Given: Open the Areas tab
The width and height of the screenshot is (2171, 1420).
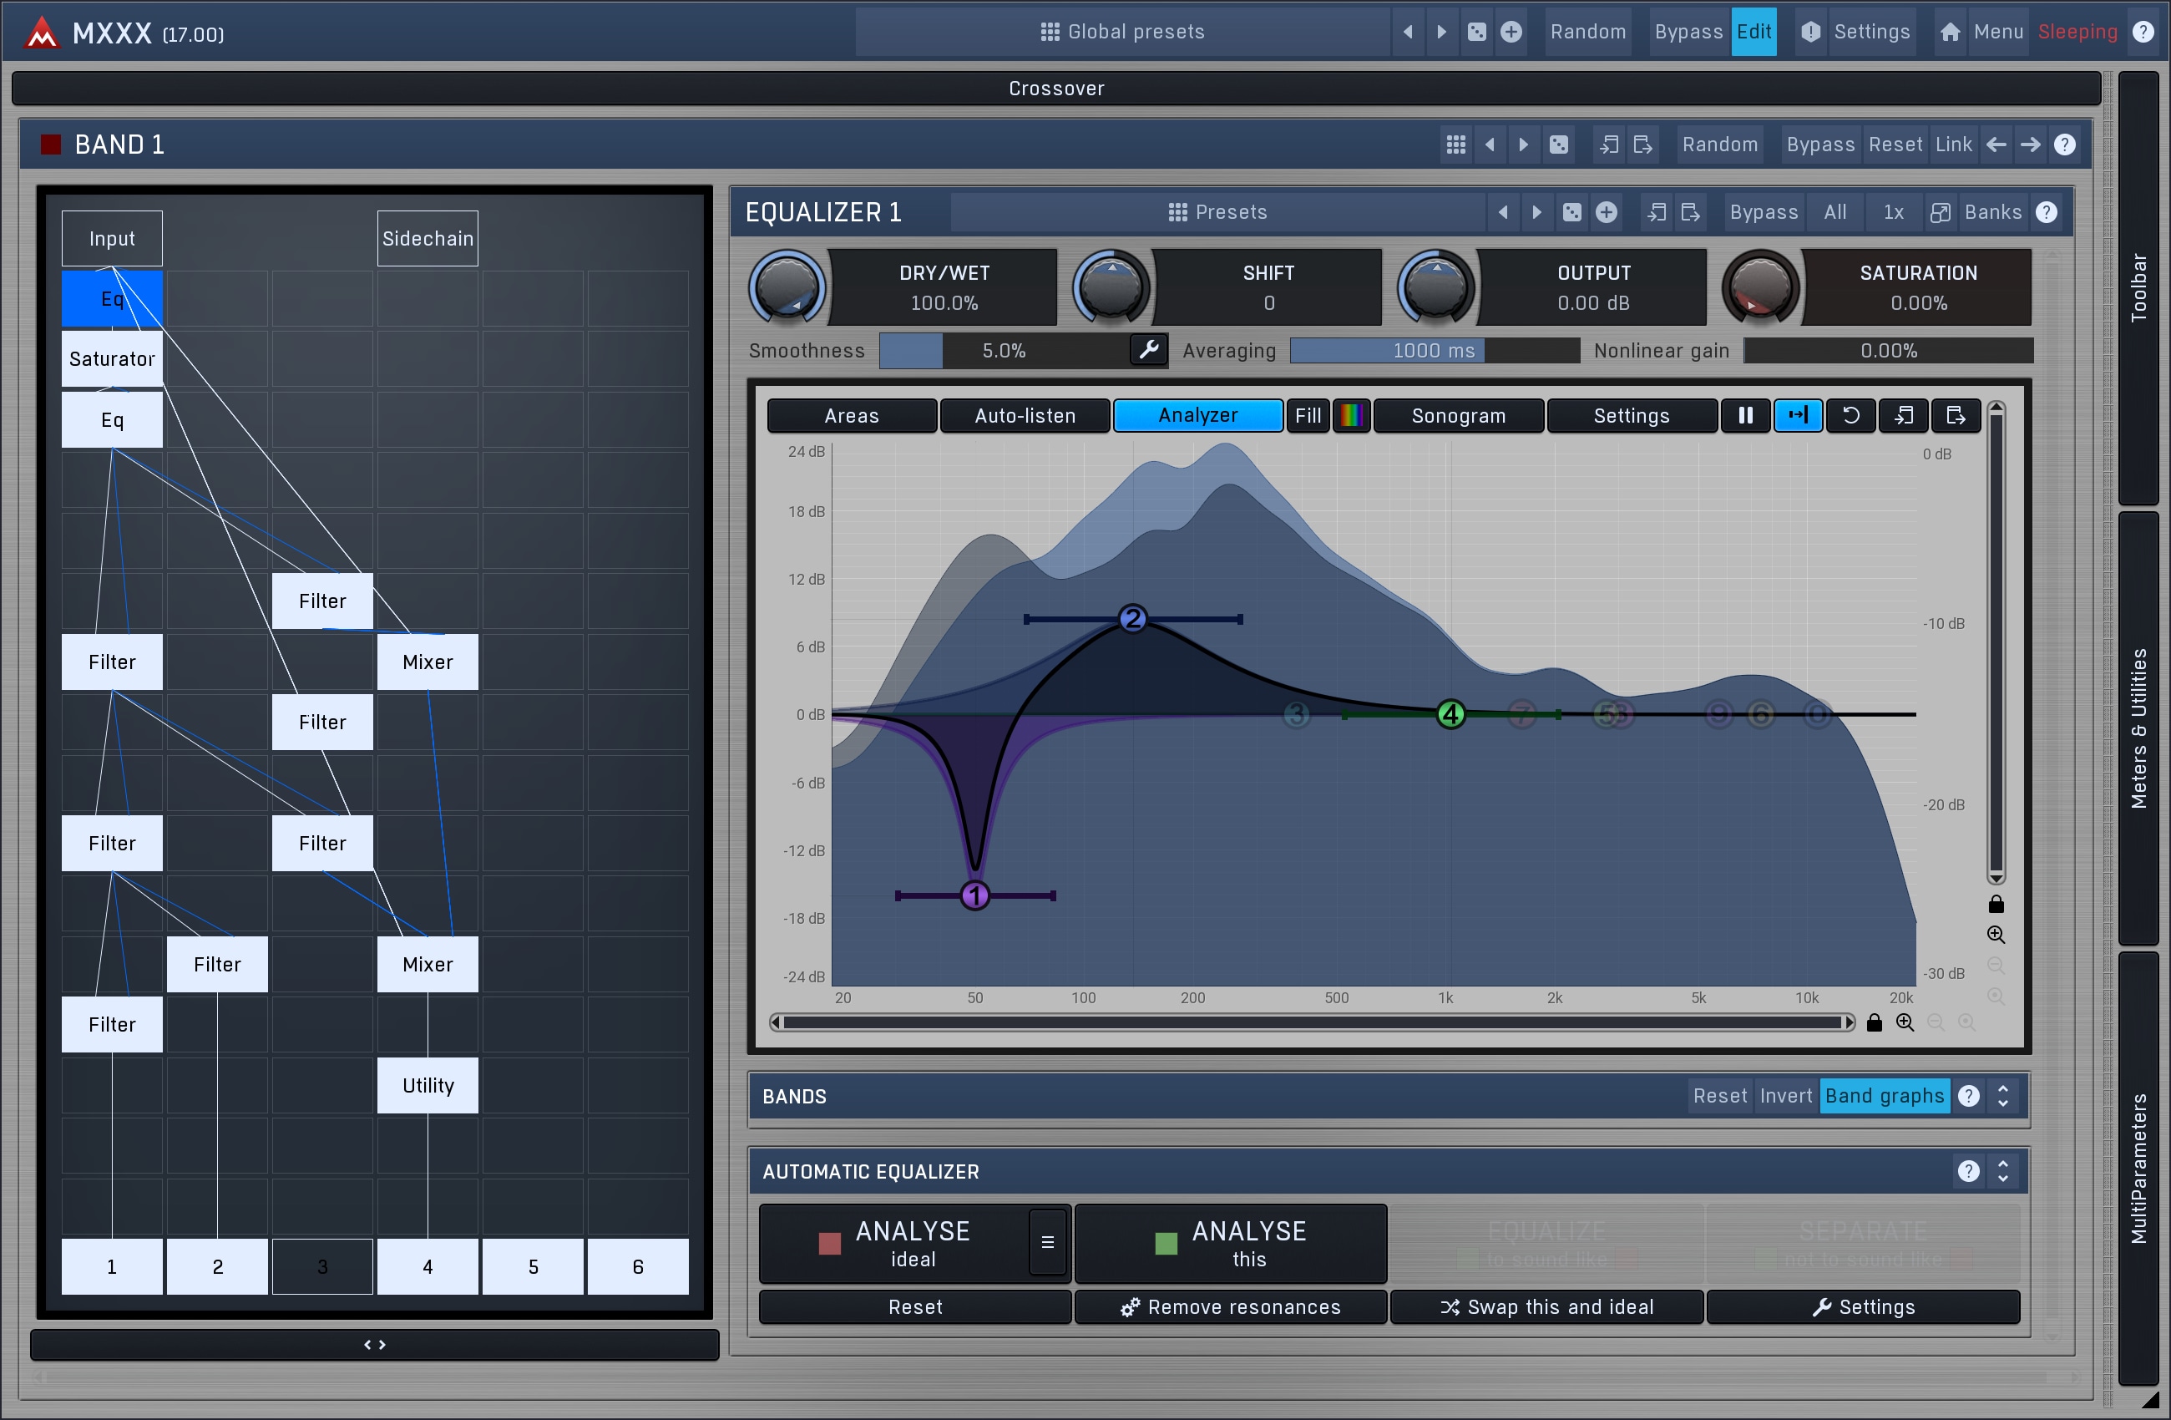Looking at the screenshot, I should pos(851,415).
